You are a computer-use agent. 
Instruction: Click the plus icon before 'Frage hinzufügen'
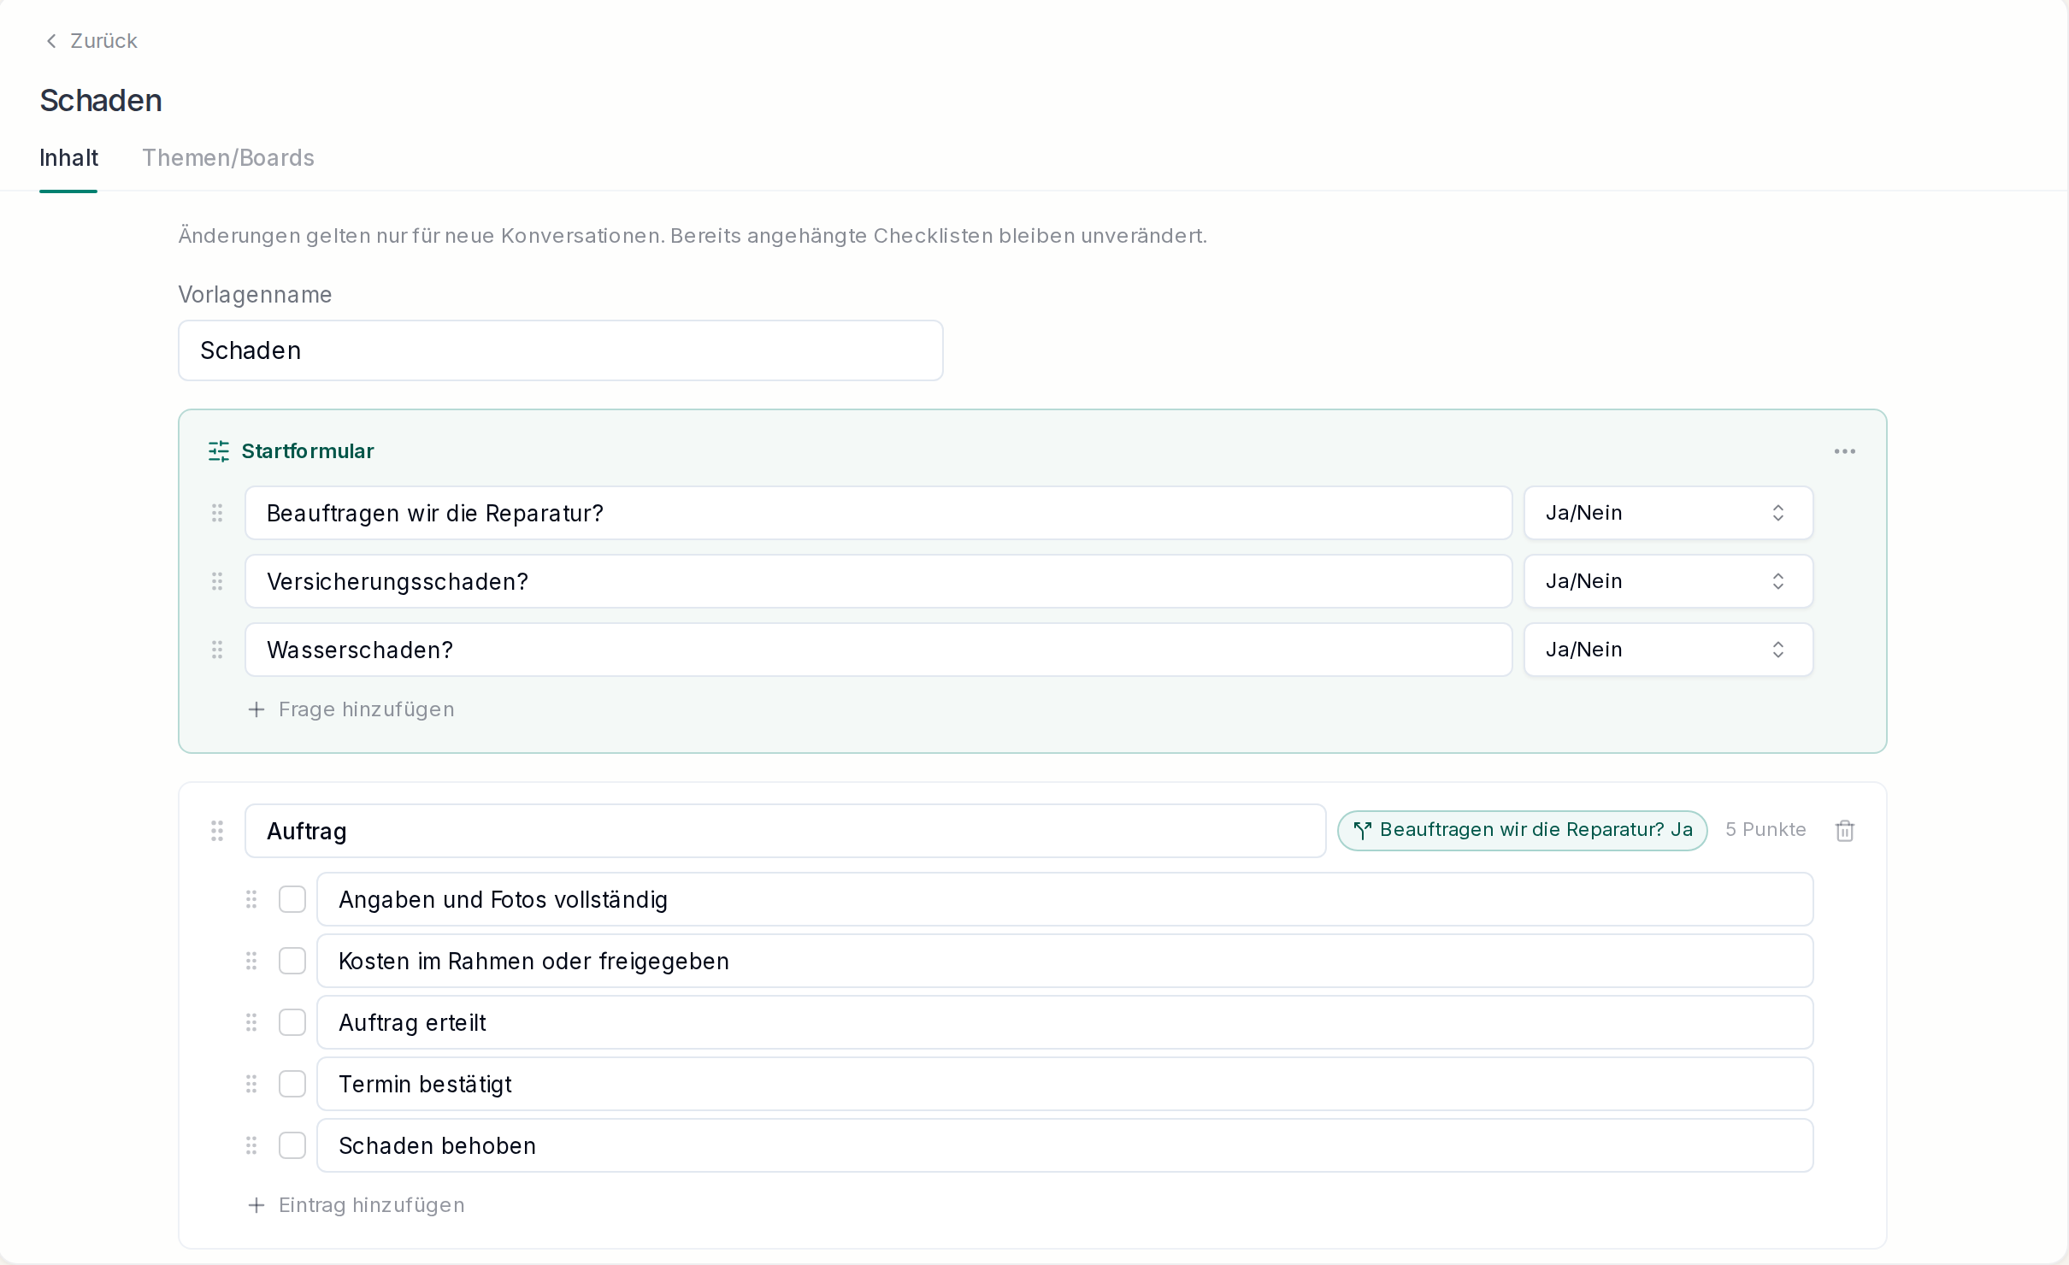click(x=256, y=709)
